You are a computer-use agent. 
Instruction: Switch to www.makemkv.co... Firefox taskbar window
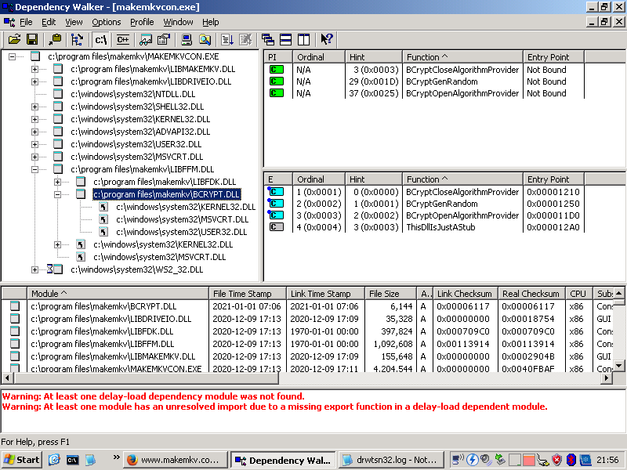(x=175, y=460)
